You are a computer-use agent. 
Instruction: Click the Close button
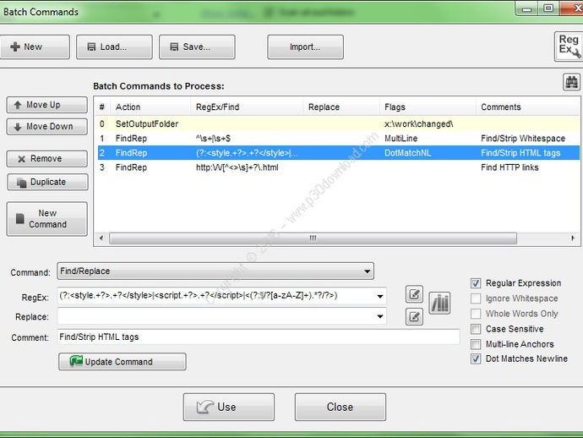(x=341, y=407)
